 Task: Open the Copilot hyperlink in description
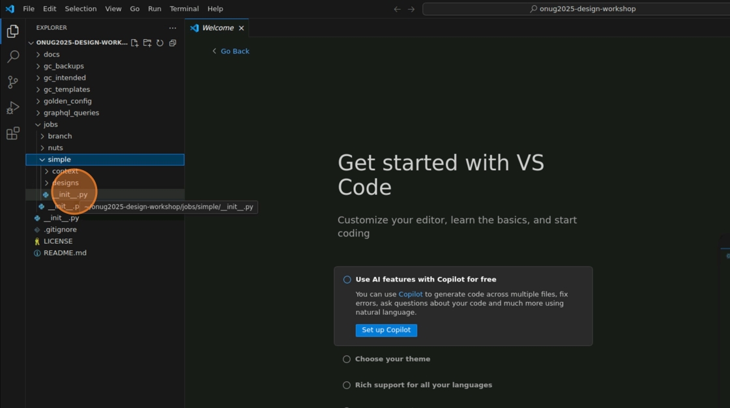[410, 295]
